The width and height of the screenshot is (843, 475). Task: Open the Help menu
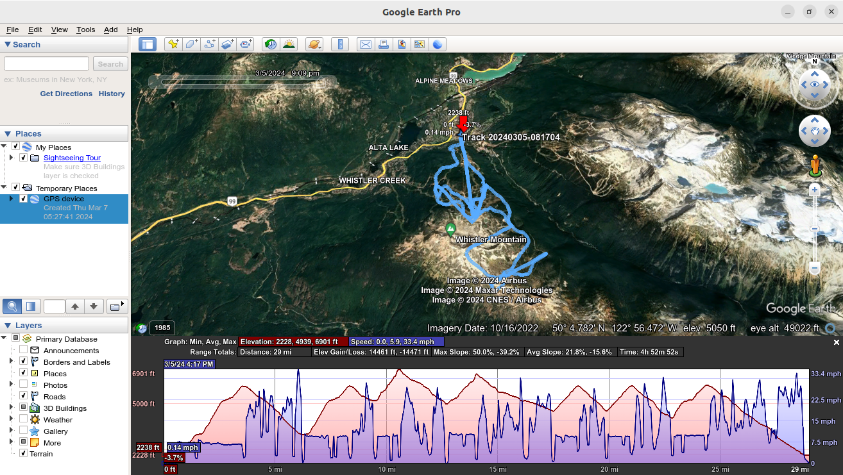point(135,29)
